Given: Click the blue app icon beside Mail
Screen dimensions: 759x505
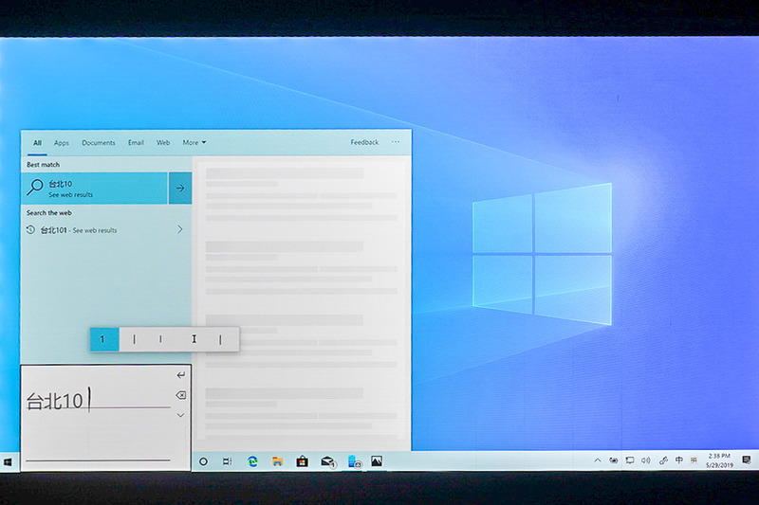Looking at the screenshot, I should click(x=354, y=461).
